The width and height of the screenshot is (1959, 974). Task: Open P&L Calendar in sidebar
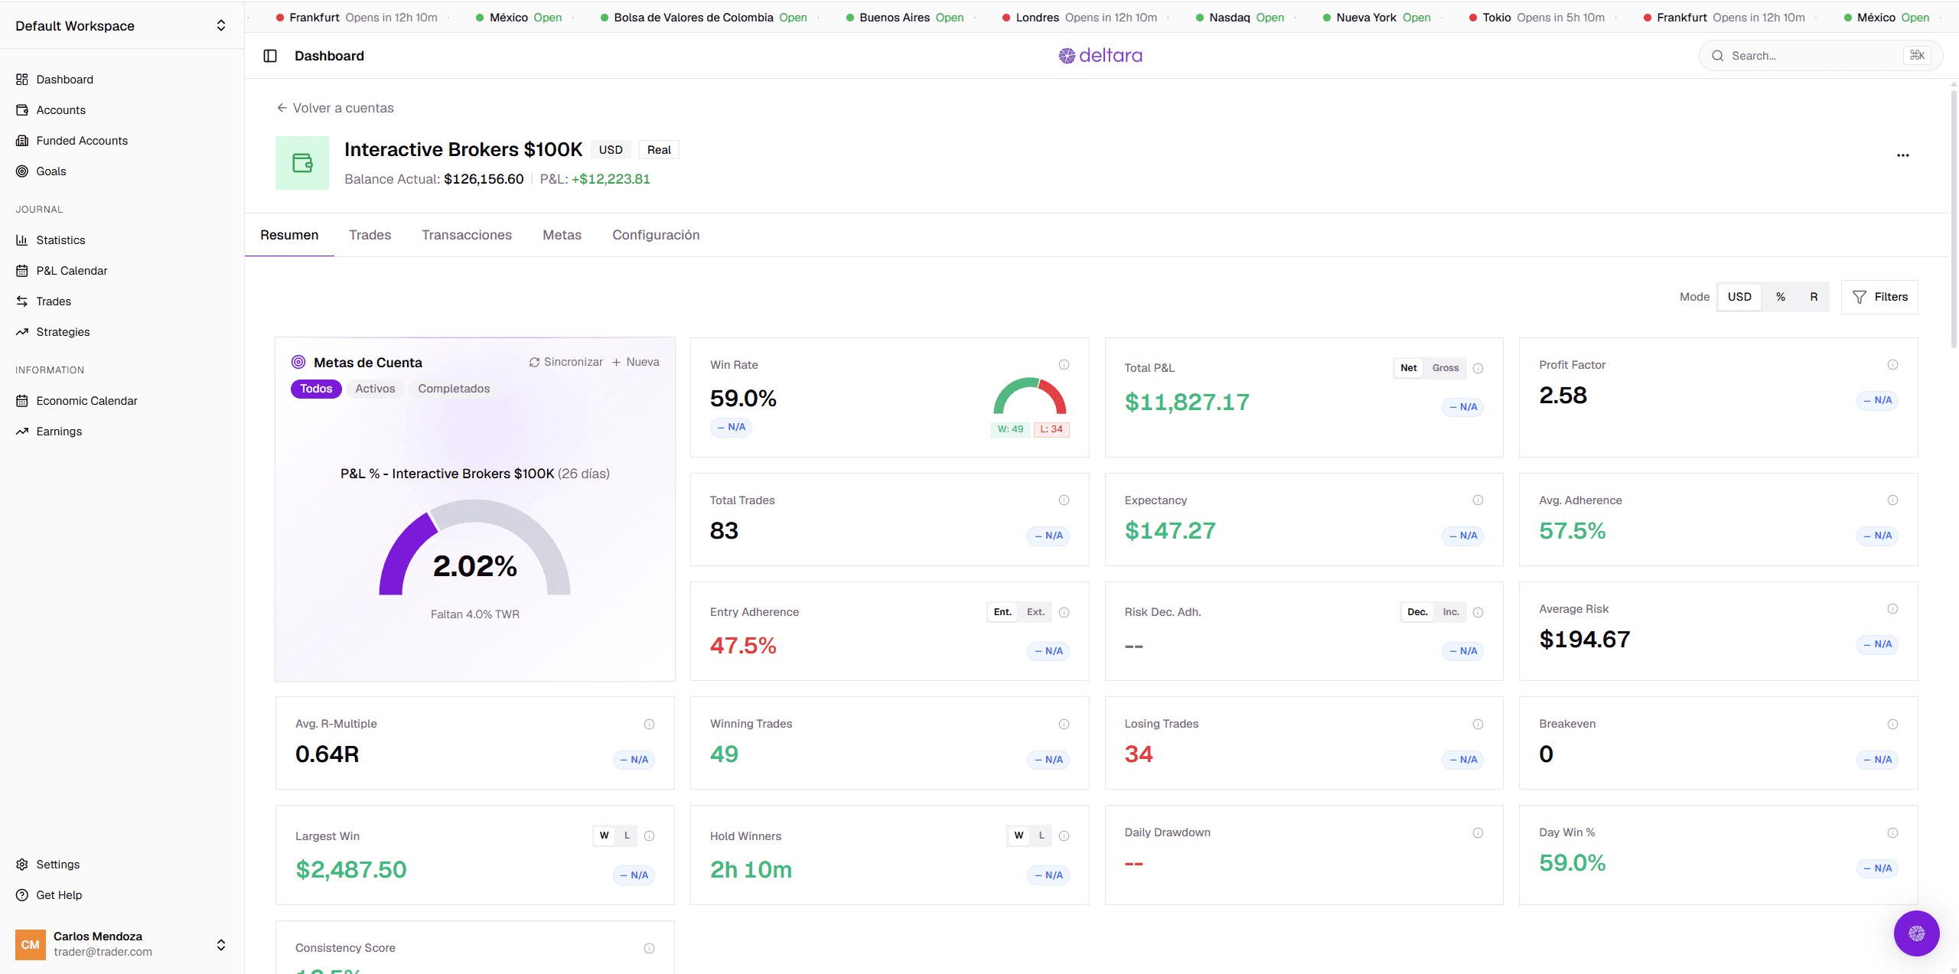coord(122,271)
